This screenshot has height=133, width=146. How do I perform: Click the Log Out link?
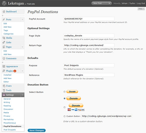(x=141, y=3)
